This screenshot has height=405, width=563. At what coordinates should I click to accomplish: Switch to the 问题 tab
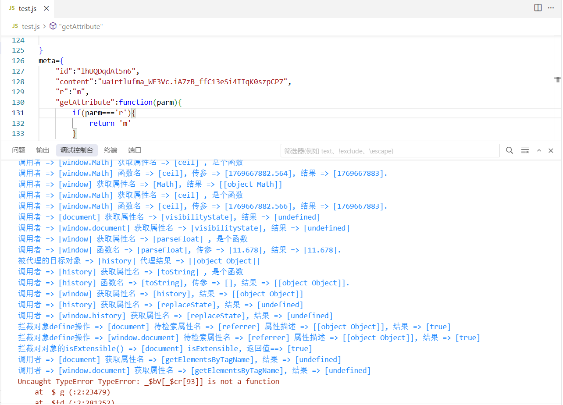pos(19,150)
